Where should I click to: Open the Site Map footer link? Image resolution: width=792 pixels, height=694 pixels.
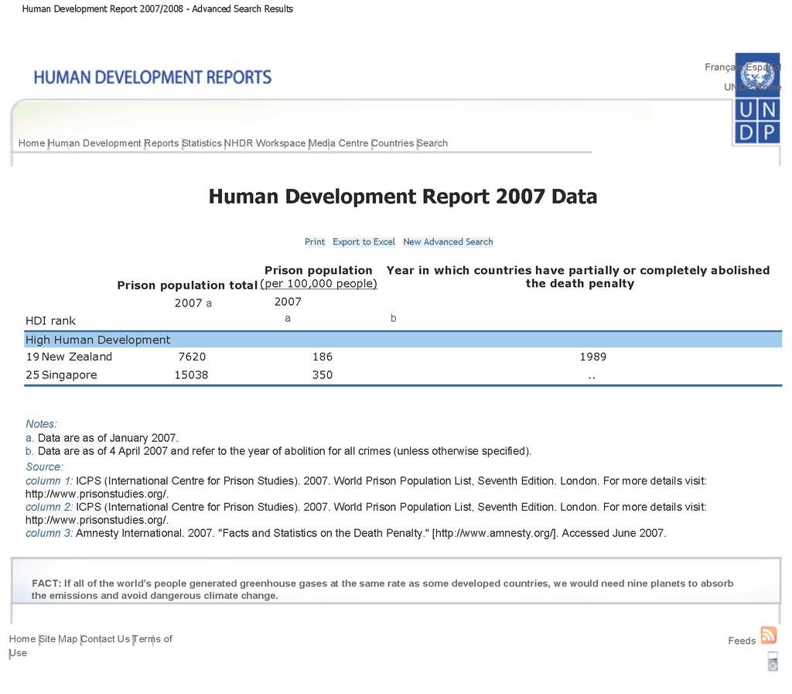click(x=59, y=639)
